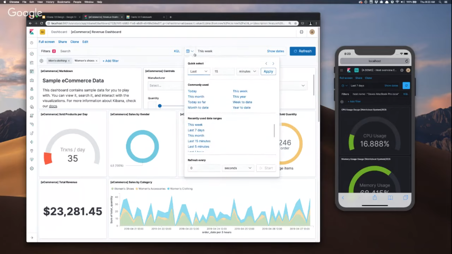
Task: Select the Visualize app icon
Action: point(32,63)
